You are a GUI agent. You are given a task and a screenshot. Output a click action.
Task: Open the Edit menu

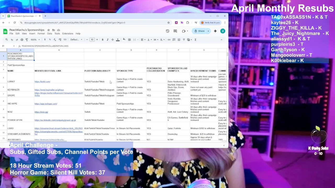click(17, 34)
